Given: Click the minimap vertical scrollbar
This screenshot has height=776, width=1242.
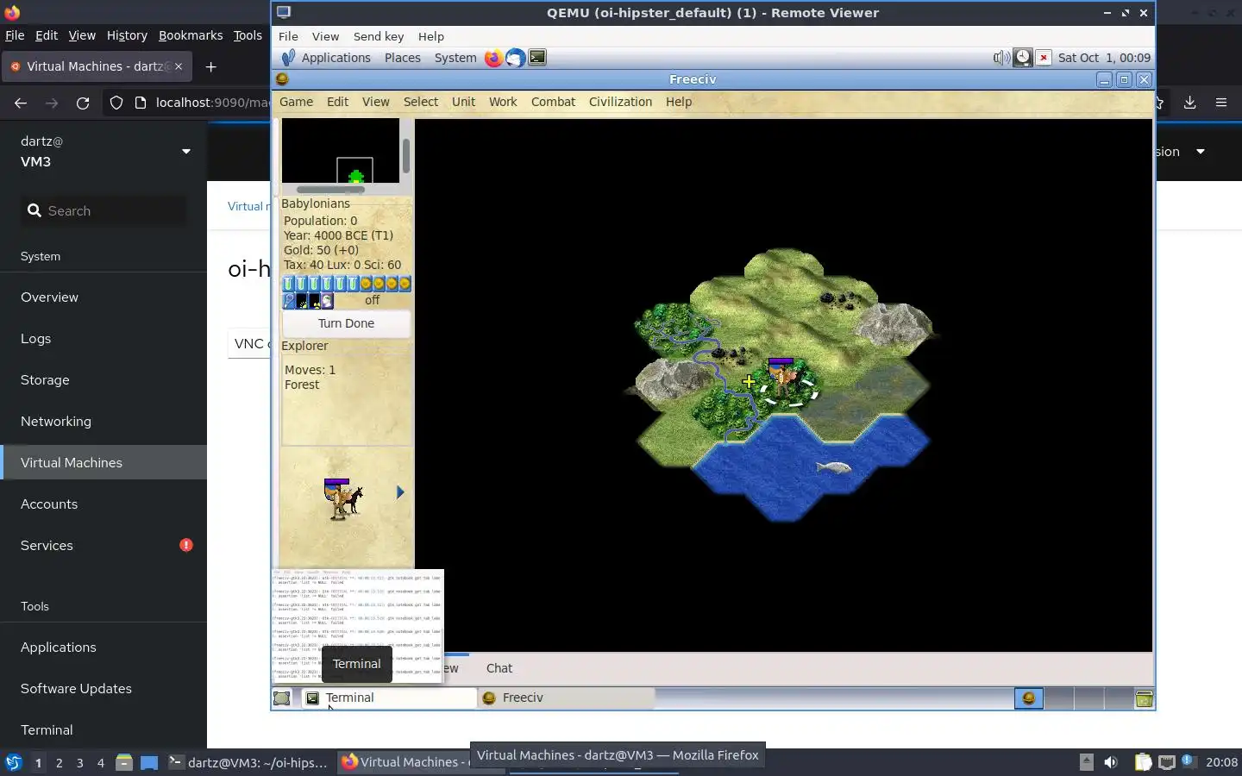Looking at the screenshot, I should point(405,155).
